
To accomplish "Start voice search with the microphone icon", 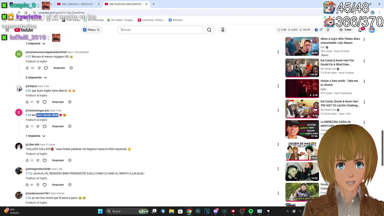I will coord(223,30).
